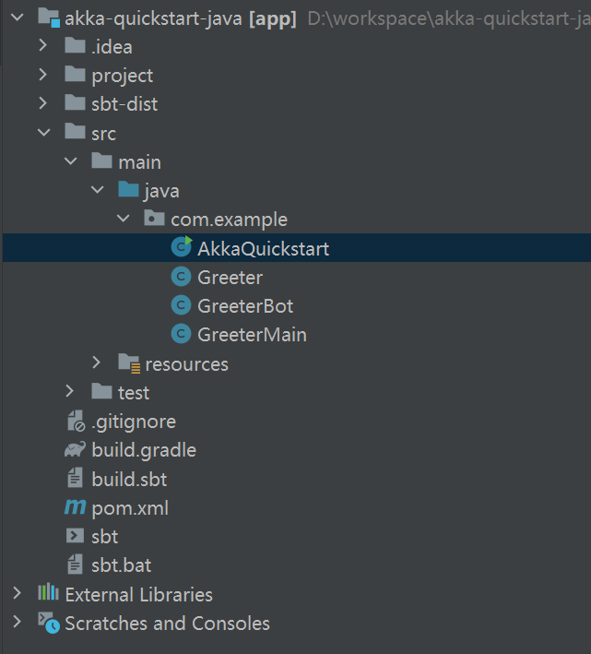
Task: Click the External Libraries bar-chart icon
Action: click(x=48, y=592)
